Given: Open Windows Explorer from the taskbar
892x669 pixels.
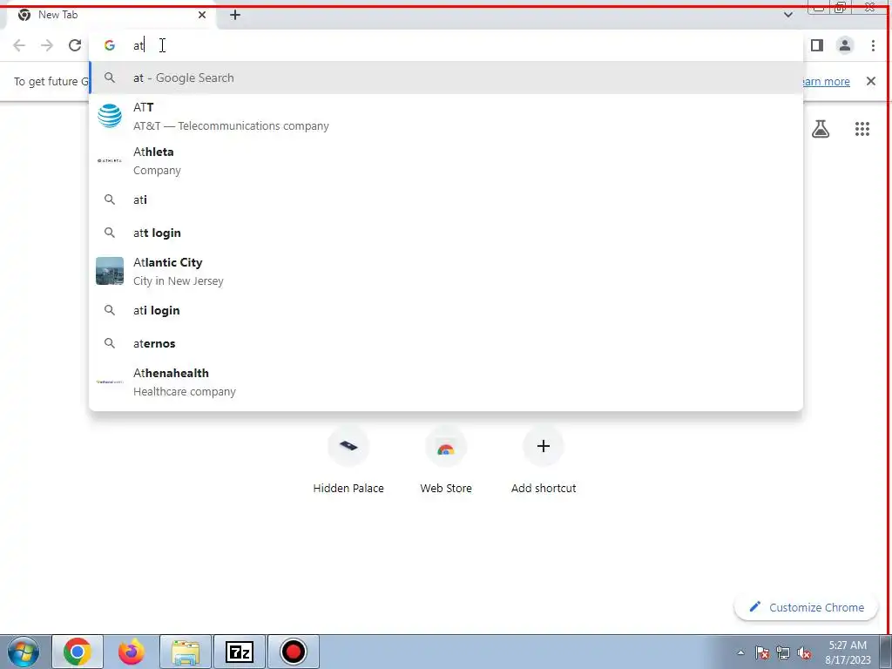Looking at the screenshot, I should [186, 652].
